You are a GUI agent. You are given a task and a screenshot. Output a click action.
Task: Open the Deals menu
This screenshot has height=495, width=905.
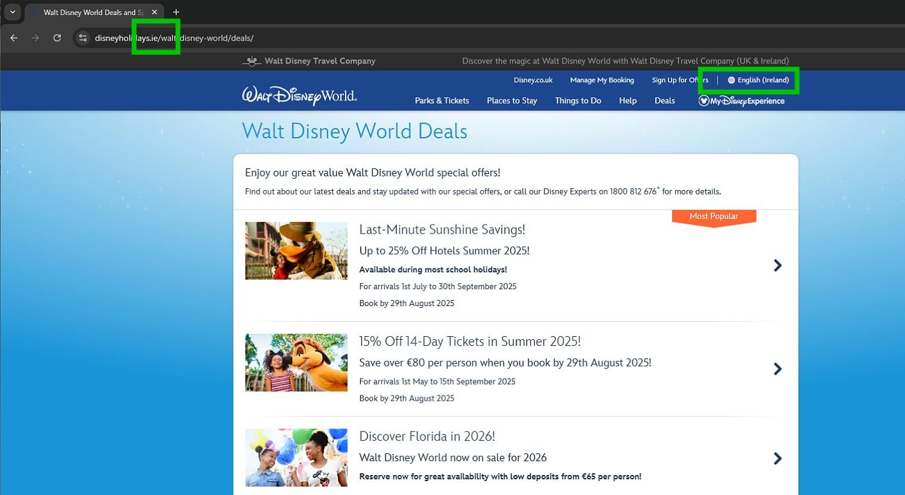664,101
